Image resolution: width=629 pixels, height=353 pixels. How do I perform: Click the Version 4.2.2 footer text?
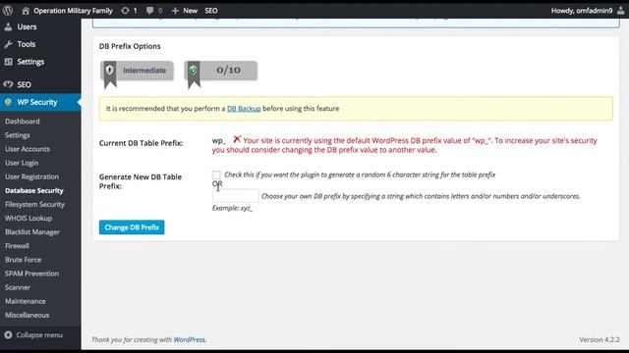(x=600, y=340)
